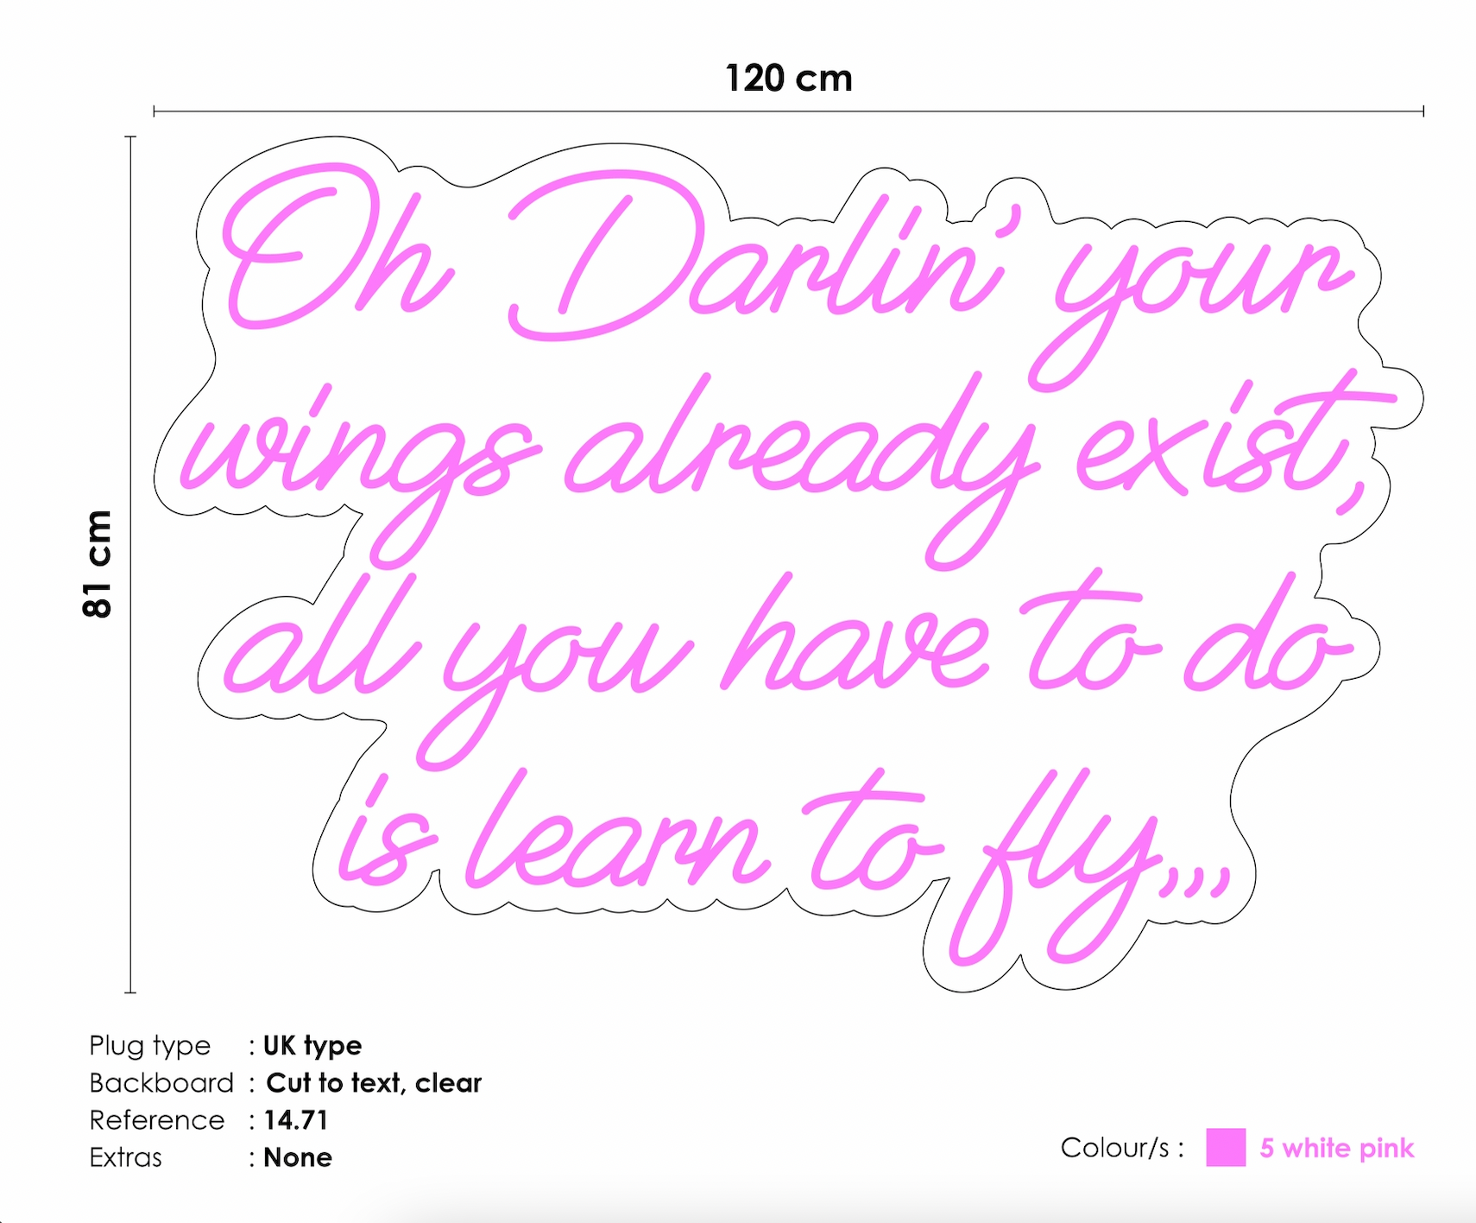Click the 'Cut to text, clear' value
1476x1223 pixels.
374,1083
